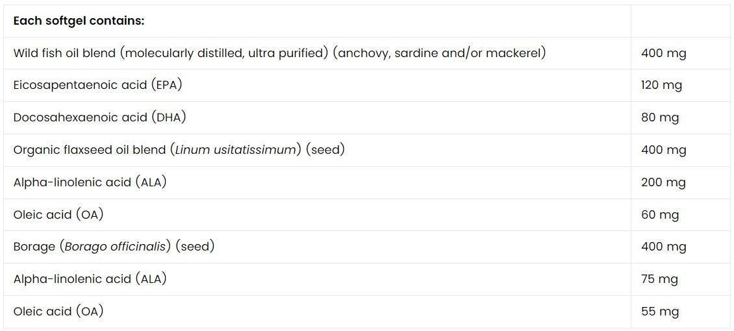Select the 80 mg amount for DHA
Viewport: 734px width, 331px height.
click(659, 117)
